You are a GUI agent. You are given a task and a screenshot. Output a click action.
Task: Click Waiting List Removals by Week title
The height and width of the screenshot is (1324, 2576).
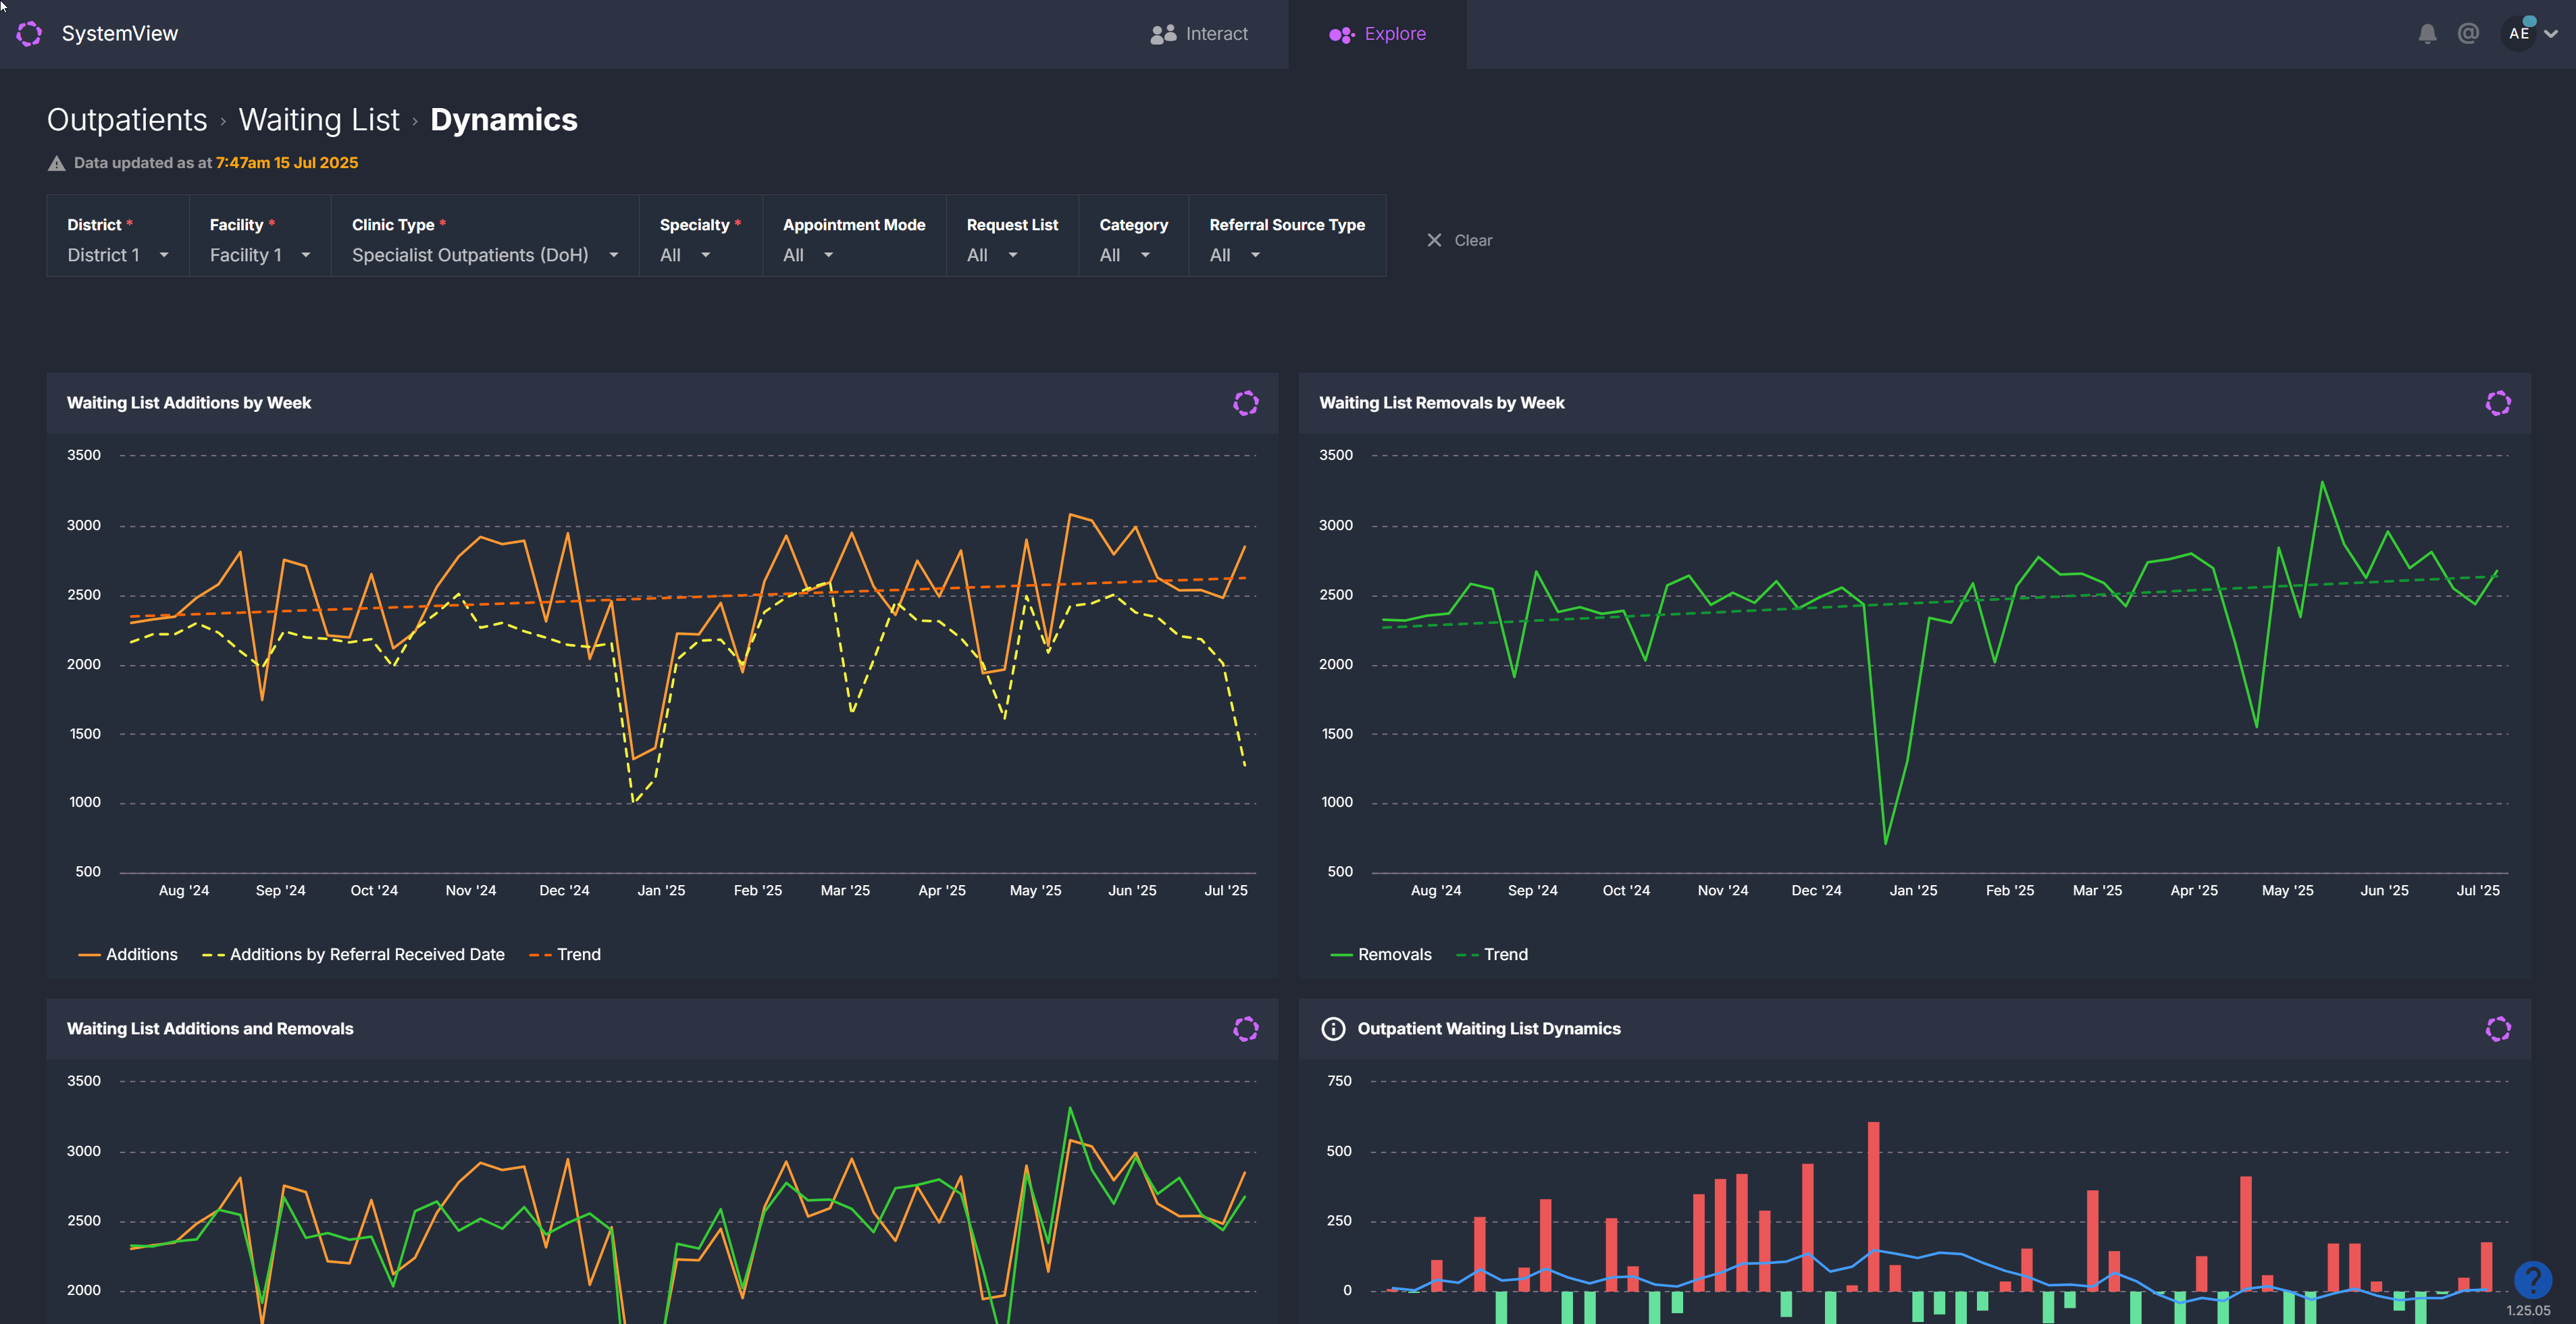[1442, 403]
